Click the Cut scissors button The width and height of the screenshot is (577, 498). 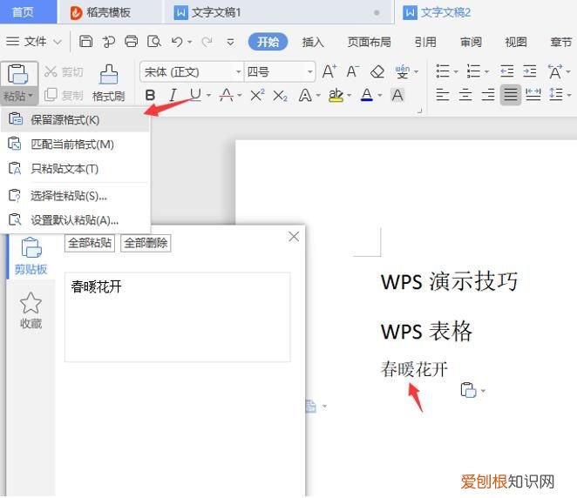(64, 71)
